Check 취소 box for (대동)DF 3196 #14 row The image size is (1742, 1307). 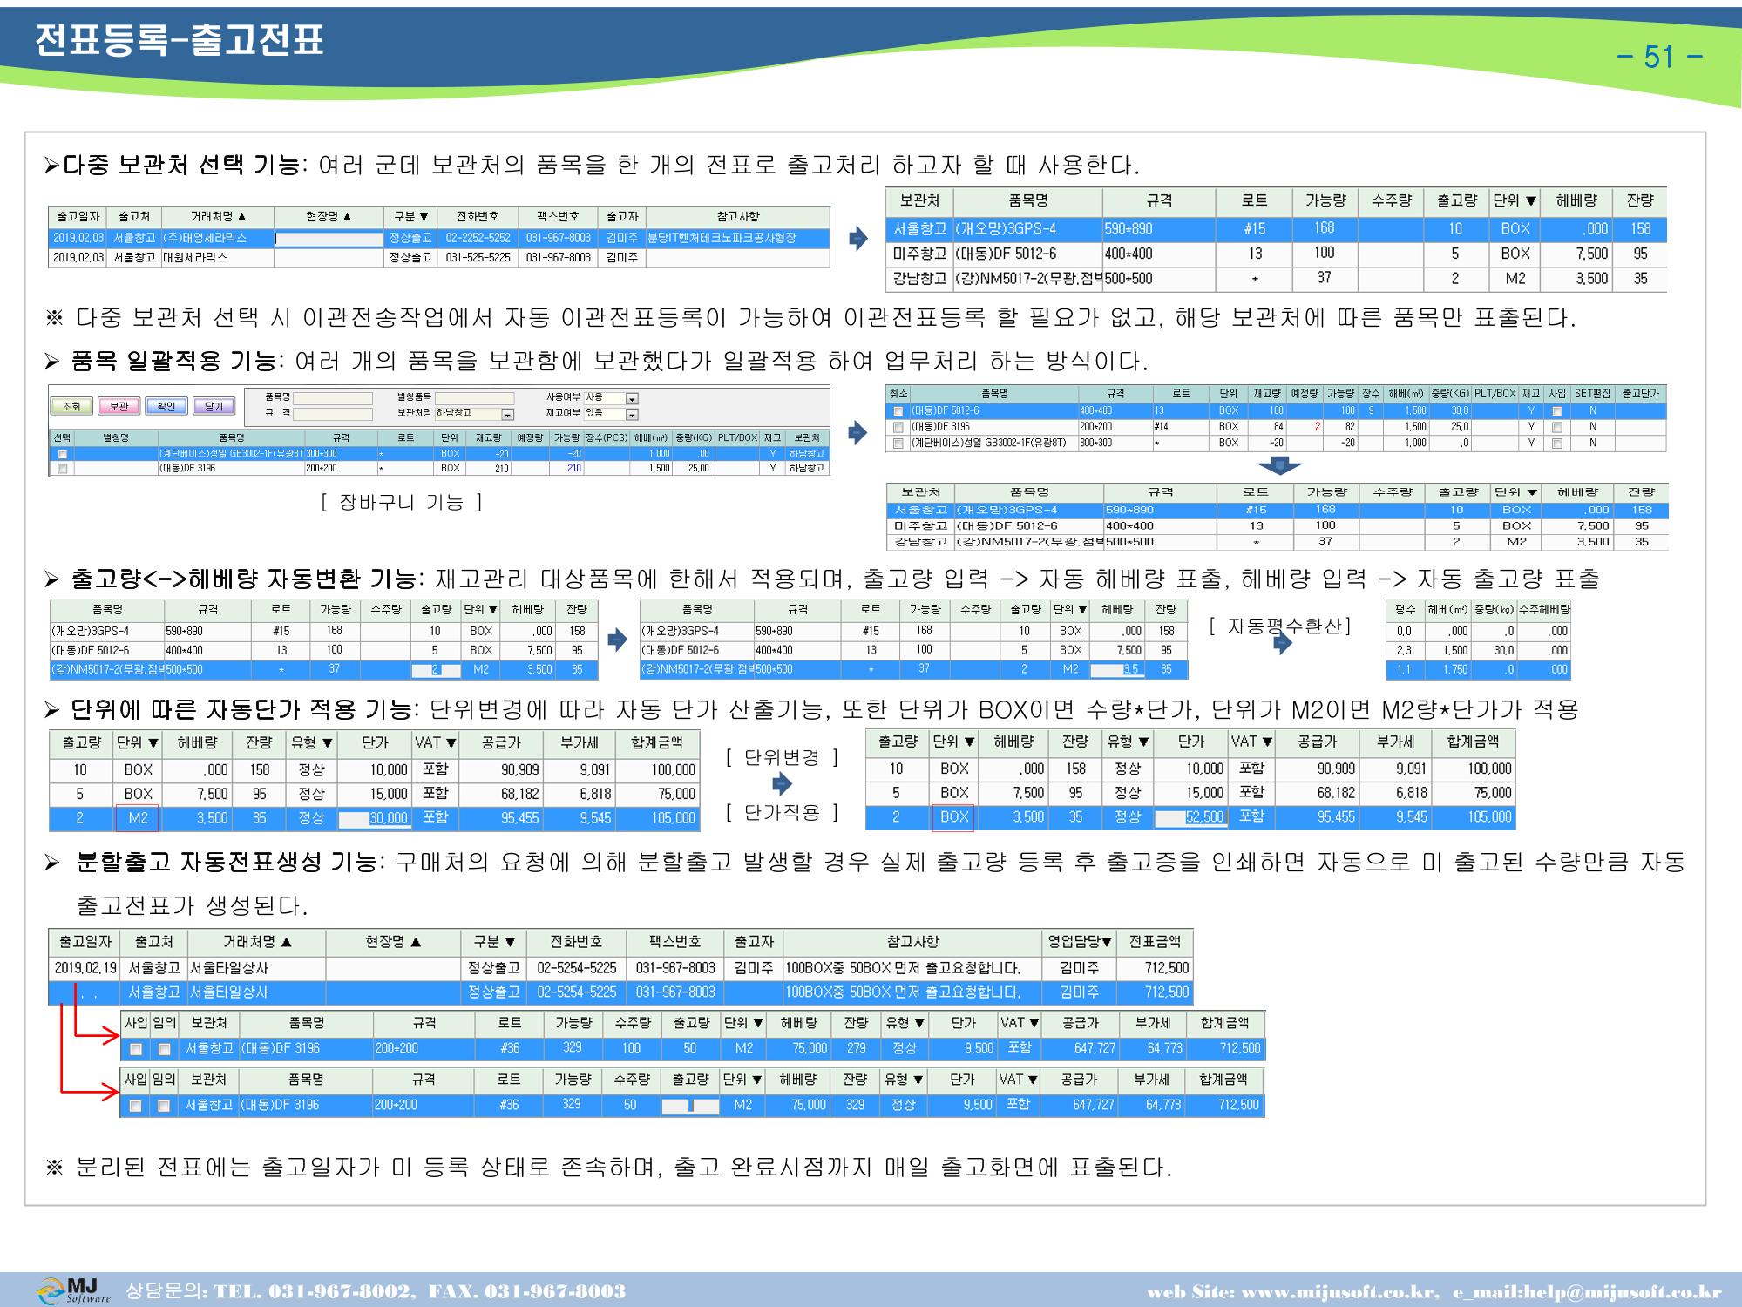click(898, 427)
